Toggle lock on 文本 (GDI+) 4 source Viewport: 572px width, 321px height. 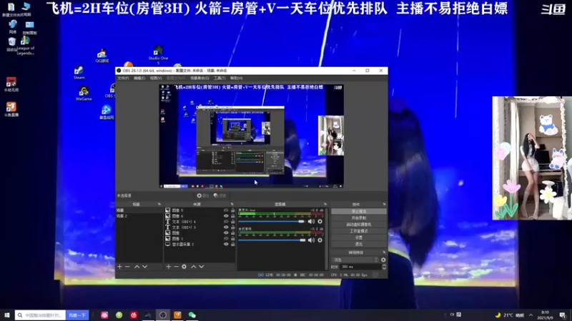pyautogui.click(x=233, y=222)
